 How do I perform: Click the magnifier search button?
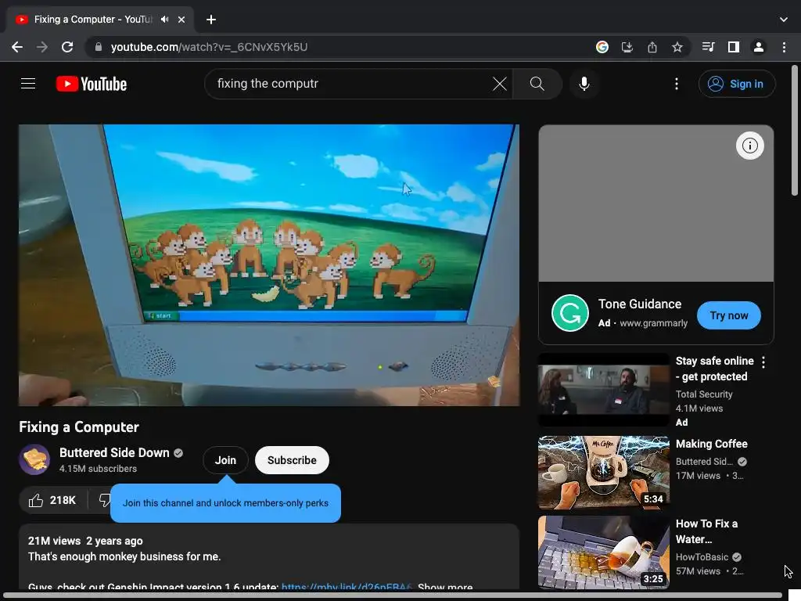(x=537, y=84)
